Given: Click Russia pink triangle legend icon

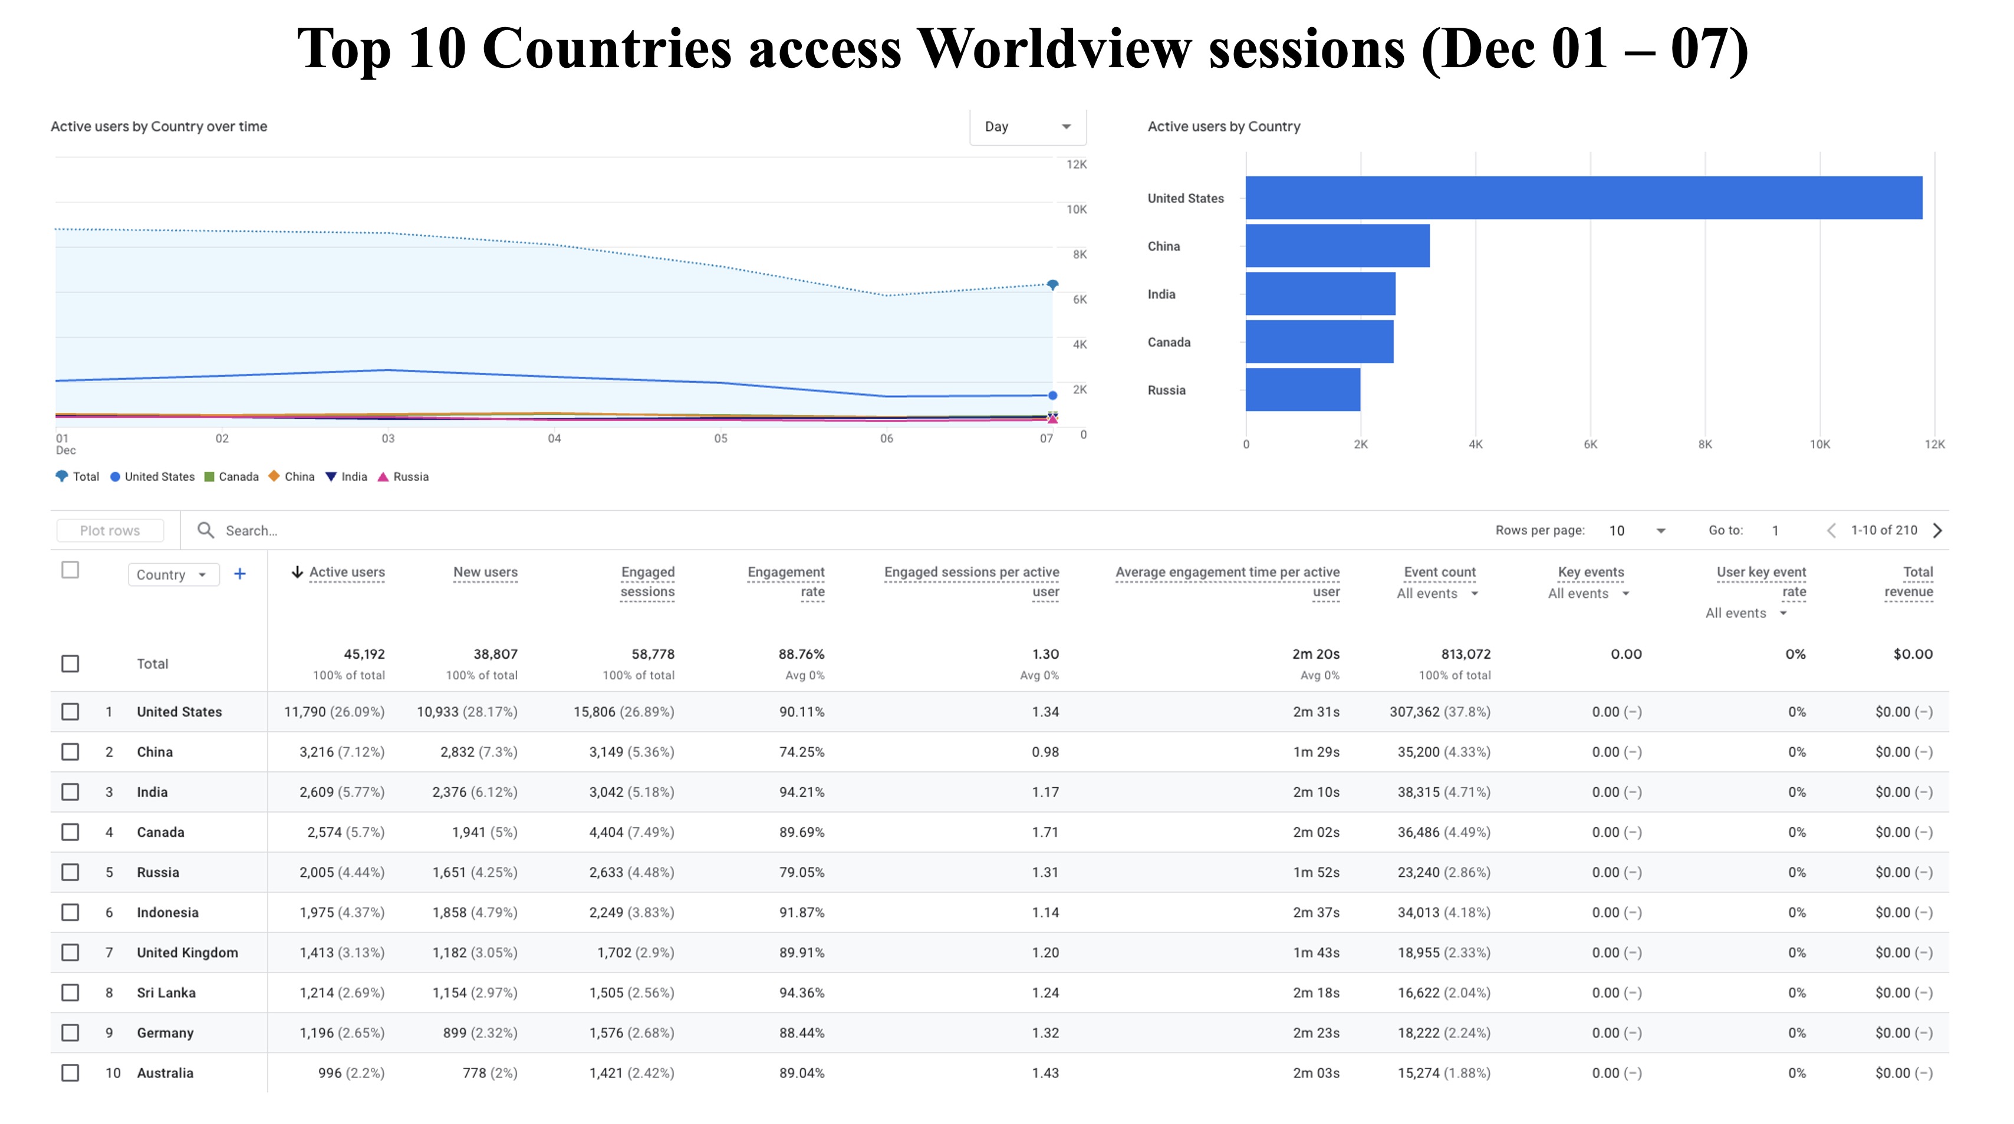Looking at the screenshot, I should click(x=383, y=476).
